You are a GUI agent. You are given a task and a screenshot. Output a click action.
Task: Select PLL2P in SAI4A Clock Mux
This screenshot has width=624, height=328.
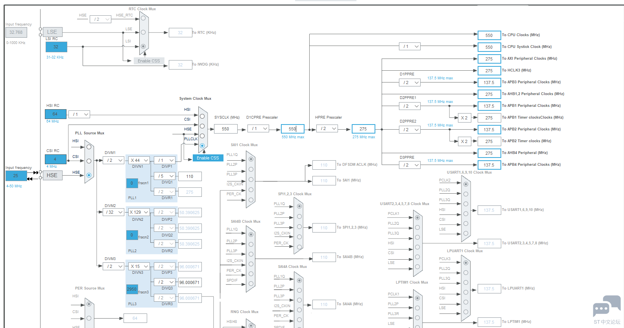[x=299, y=290]
